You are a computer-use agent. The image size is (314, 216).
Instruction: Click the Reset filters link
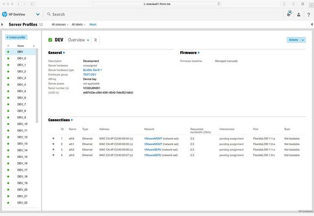click(x=93, y=24)
